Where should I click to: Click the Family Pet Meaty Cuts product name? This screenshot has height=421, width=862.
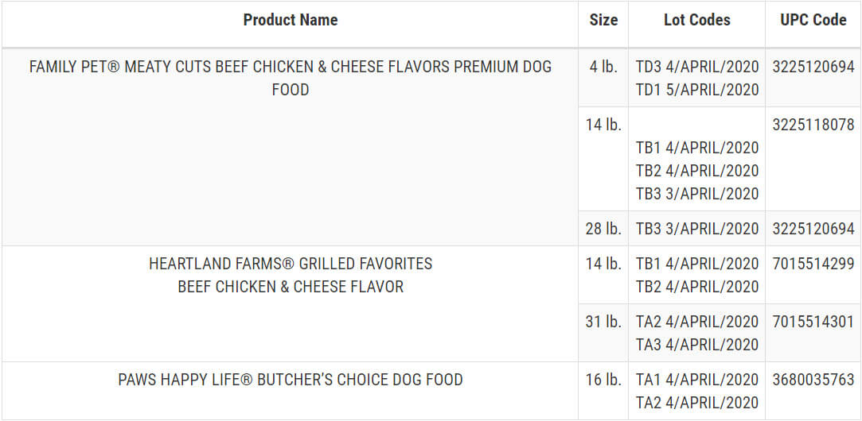point(290,78)
